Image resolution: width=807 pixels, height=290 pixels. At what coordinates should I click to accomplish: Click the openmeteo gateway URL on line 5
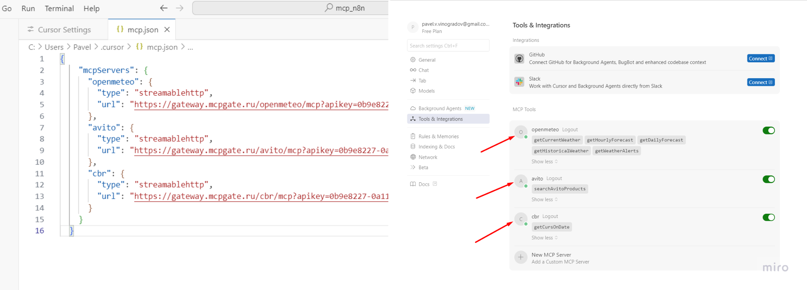click(x=261, y=105)
